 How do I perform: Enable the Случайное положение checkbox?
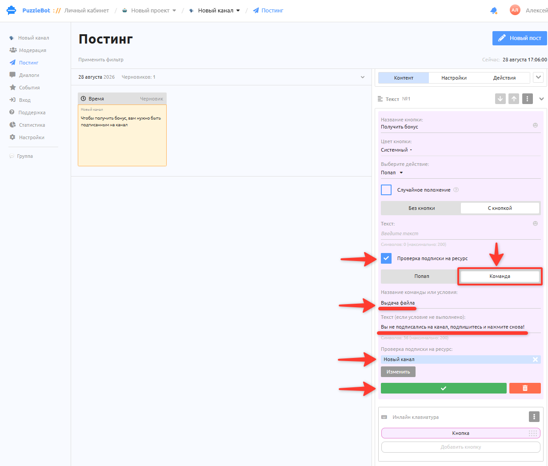click(386, 190)
